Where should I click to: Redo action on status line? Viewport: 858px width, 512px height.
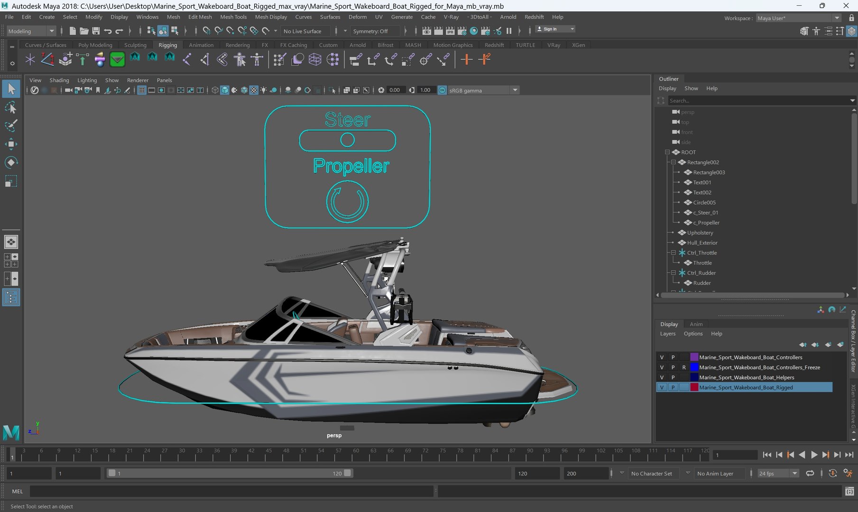pos(120,31)
